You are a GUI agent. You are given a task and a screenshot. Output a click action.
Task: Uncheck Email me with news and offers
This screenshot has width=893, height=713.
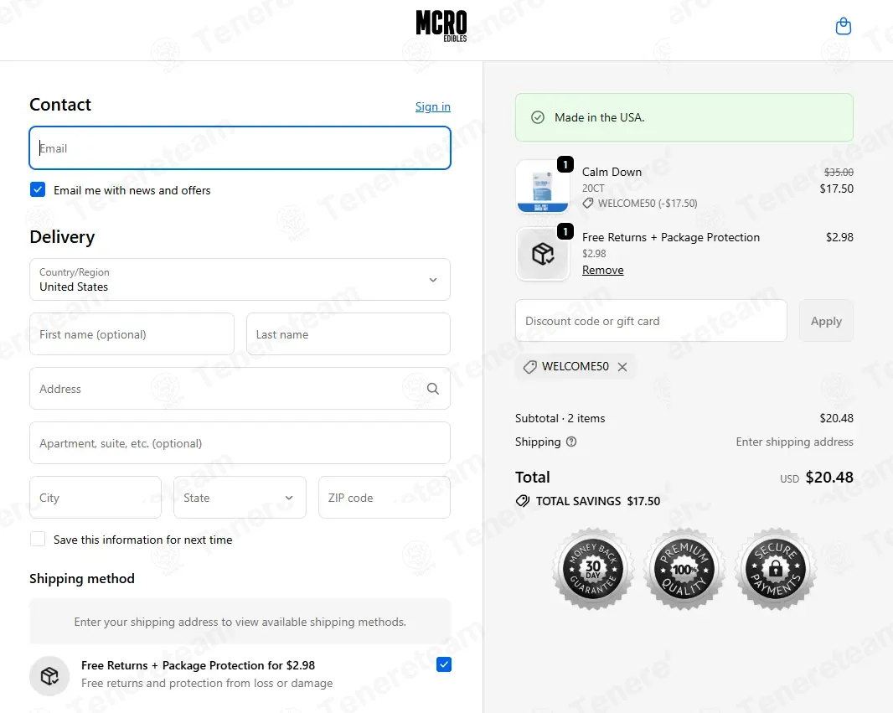point(38,189)
